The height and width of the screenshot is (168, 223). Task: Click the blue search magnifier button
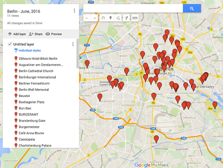(x=192, y=8)
